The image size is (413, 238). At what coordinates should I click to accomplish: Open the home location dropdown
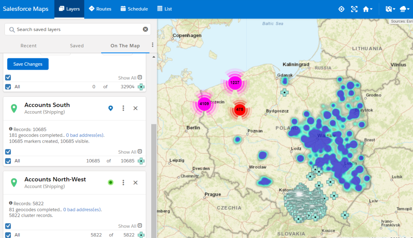367,9
